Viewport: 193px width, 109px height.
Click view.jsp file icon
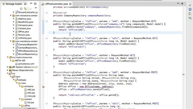(25, 96)
